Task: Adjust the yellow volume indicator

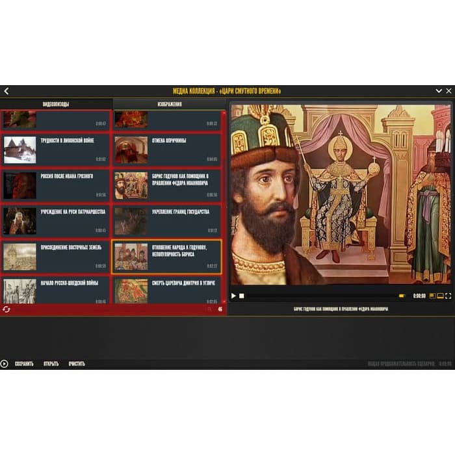Action: point(402,296)
